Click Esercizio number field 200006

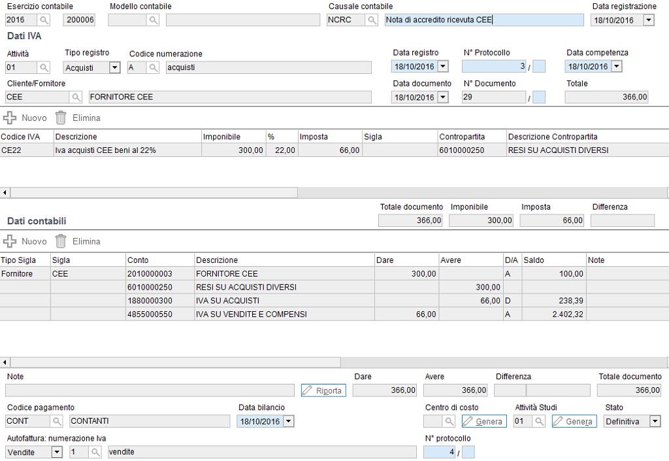79,20
